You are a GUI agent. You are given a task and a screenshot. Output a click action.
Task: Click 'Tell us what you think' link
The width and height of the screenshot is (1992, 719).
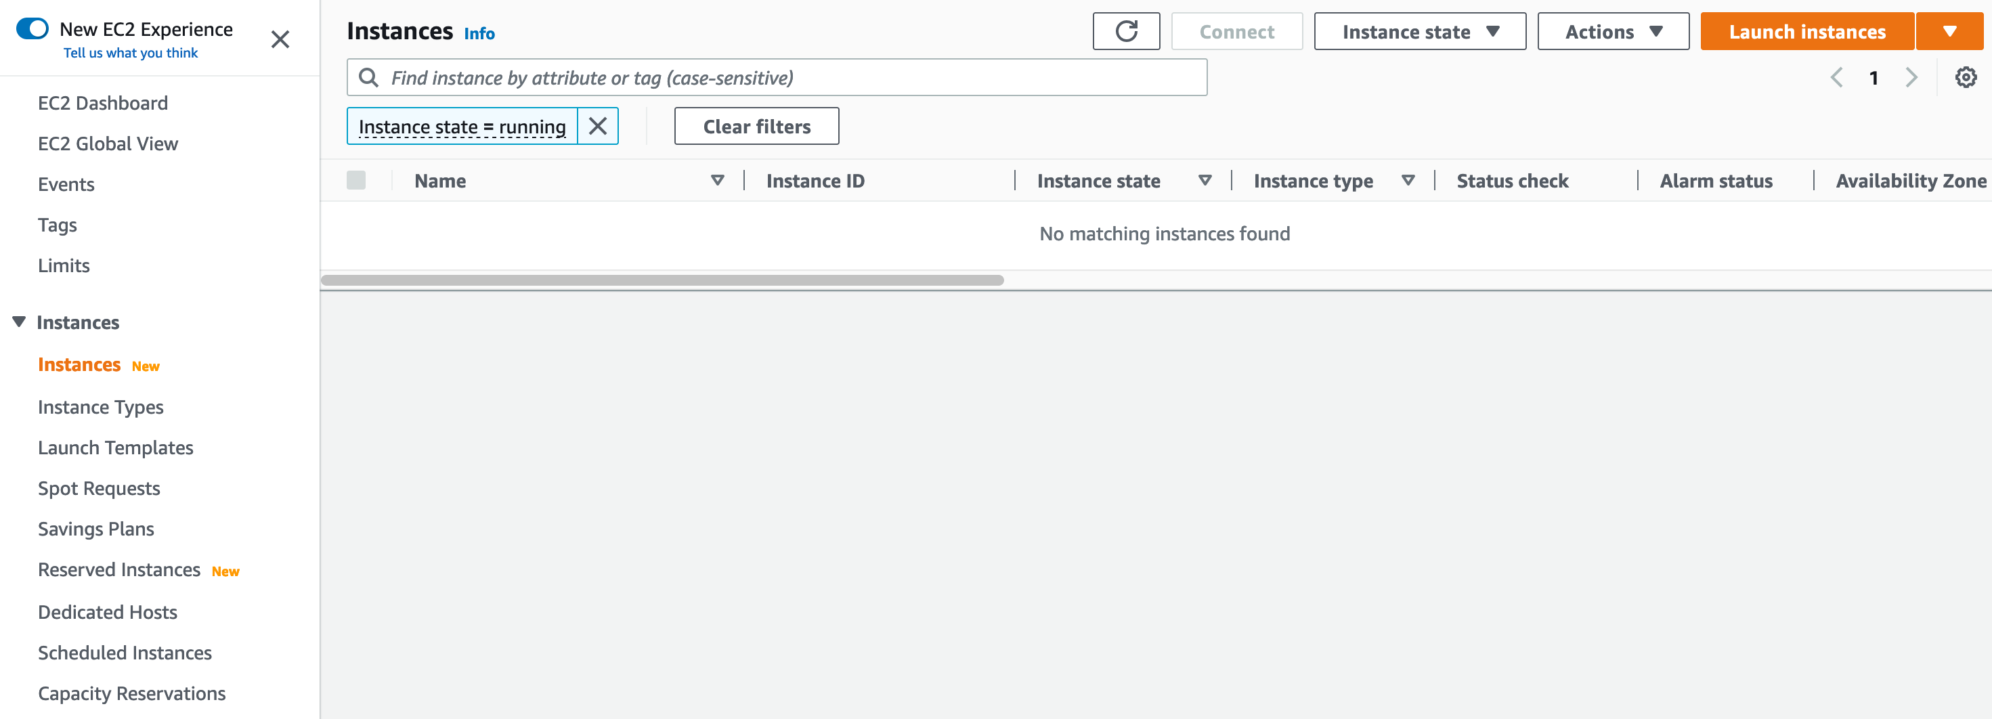(131, 53)
